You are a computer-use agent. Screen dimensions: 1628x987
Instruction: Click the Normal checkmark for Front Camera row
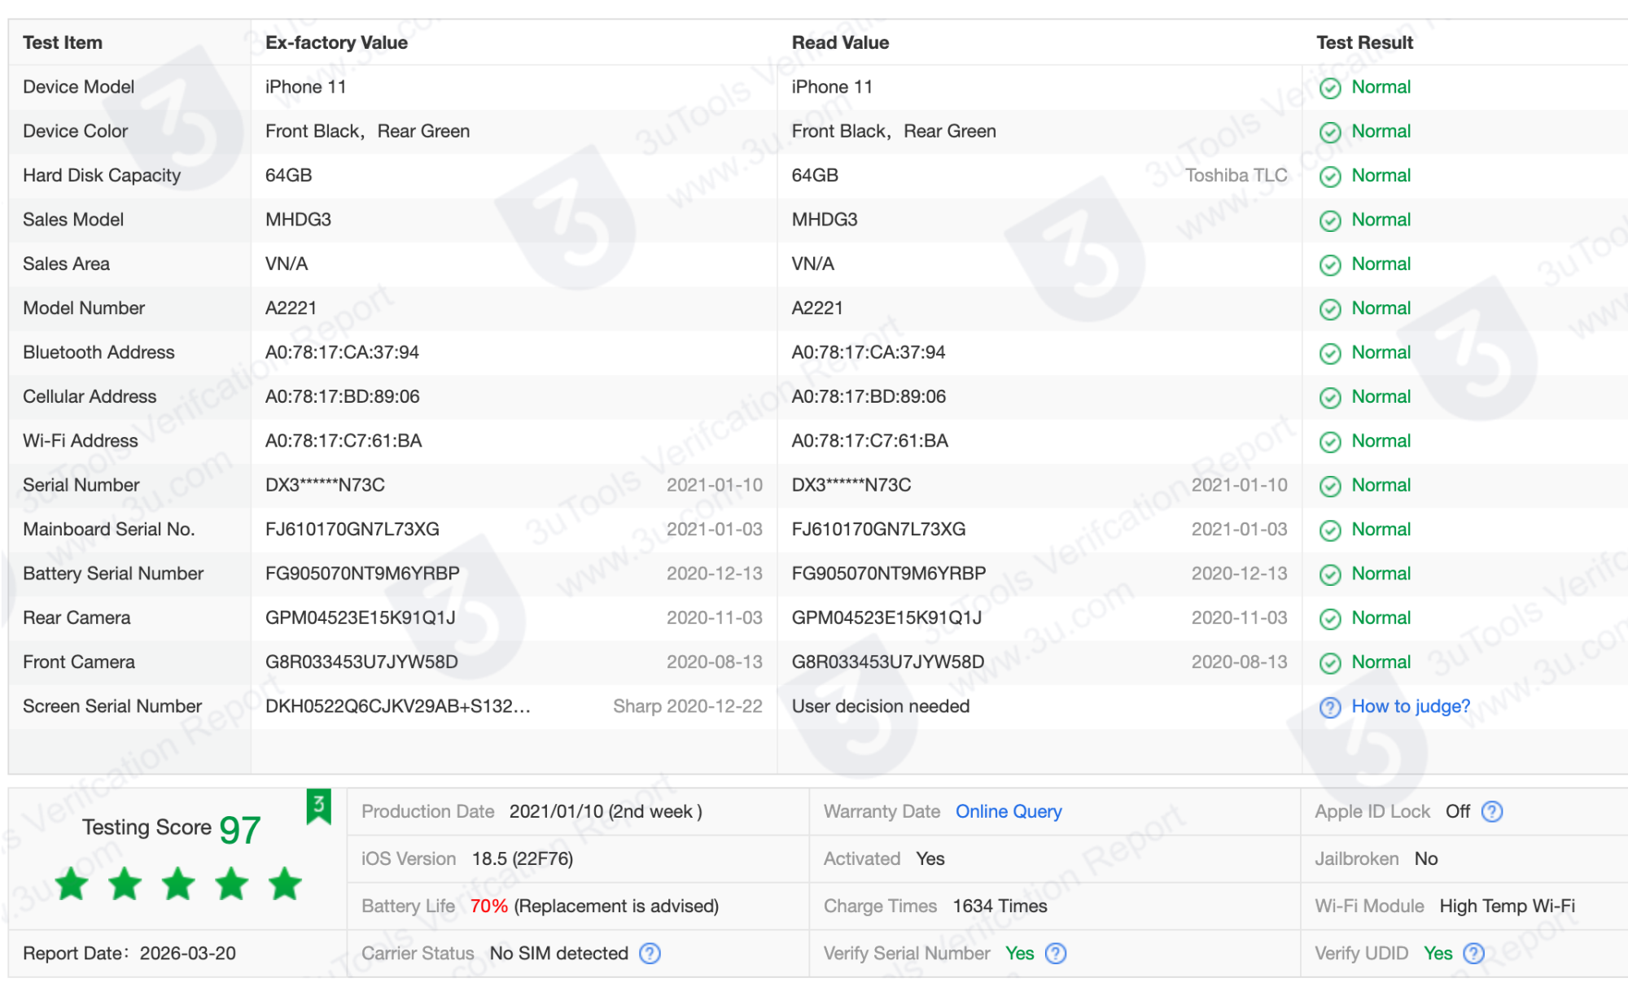coord(1330,662)
